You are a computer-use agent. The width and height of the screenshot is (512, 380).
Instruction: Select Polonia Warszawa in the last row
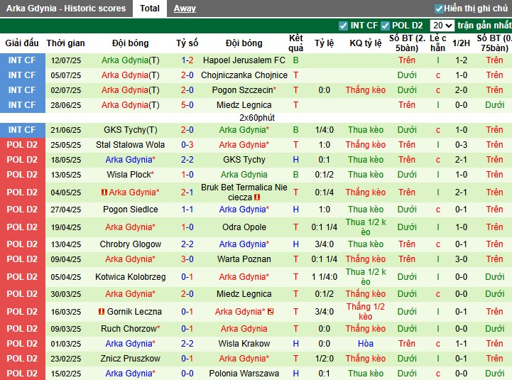(244, 374)
